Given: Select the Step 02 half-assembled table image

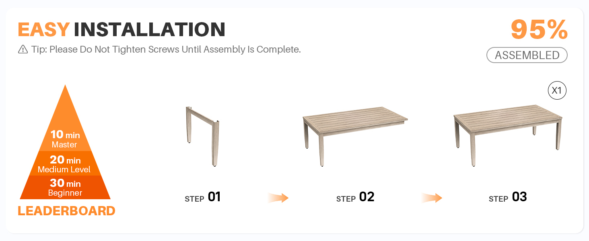Looking at the screenshot, I should click(x=354, y=134).
